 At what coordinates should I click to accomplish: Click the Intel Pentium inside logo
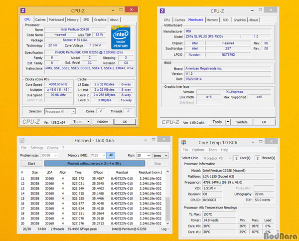tap(121, 37)
